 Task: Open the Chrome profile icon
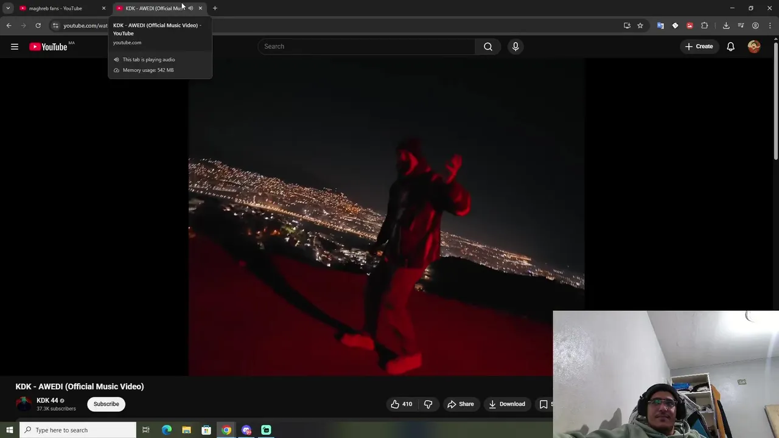755,26
